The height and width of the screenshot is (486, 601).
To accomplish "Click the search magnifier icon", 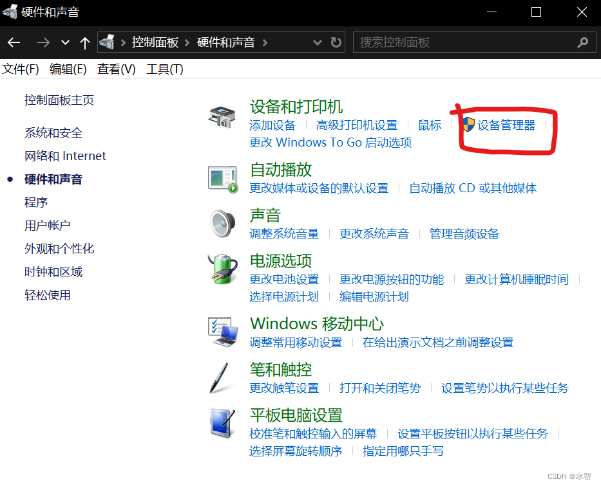I will pyautogui.click(x=582, y=42).
